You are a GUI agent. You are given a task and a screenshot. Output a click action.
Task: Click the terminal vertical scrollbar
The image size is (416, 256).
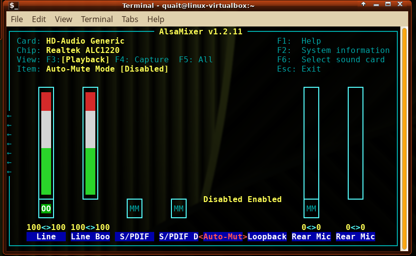tap(404, 137)
